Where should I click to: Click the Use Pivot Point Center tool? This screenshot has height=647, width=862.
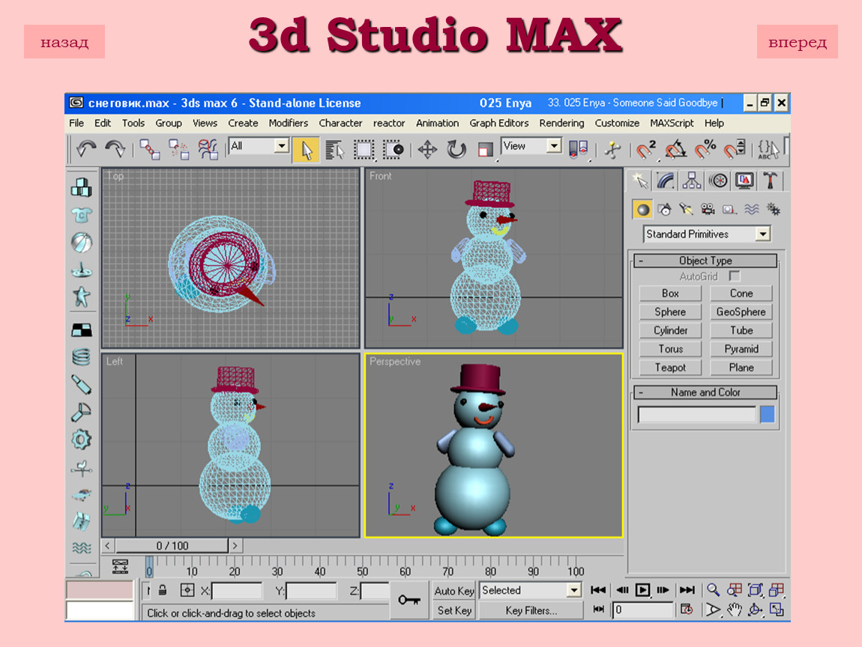point(579,149)
